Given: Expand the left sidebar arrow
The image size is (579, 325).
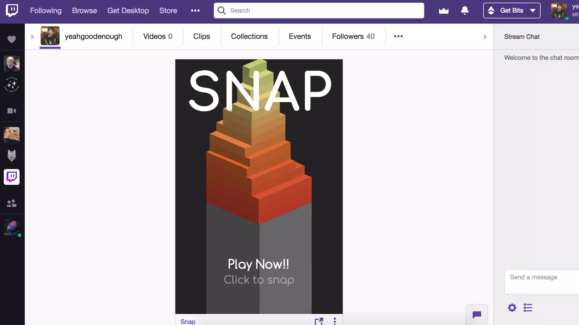Looking at the screenshot, I should click(33, 37).
